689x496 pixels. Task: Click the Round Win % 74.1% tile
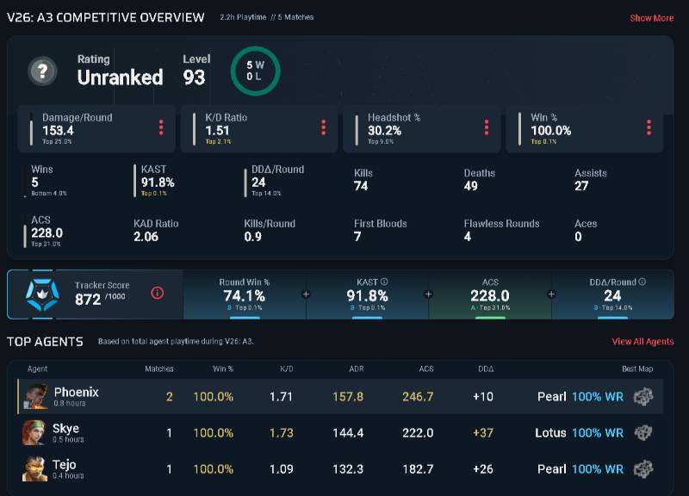click(x=245, y=294)
